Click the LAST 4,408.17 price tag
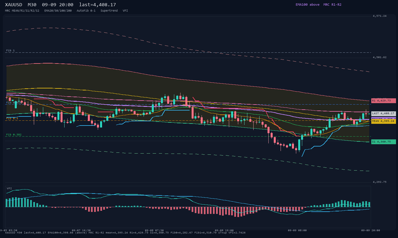Screen dimensions: 398x238 [x=384, y=113]
